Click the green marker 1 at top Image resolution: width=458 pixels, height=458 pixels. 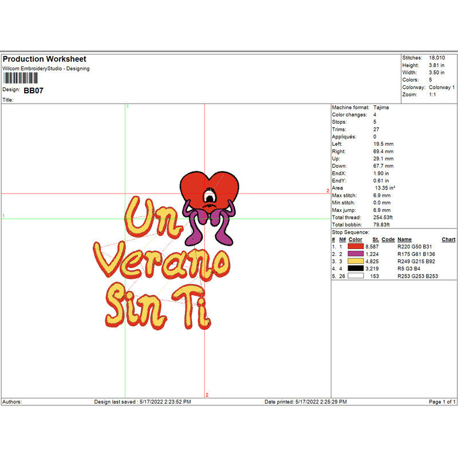tap(127, 107)
